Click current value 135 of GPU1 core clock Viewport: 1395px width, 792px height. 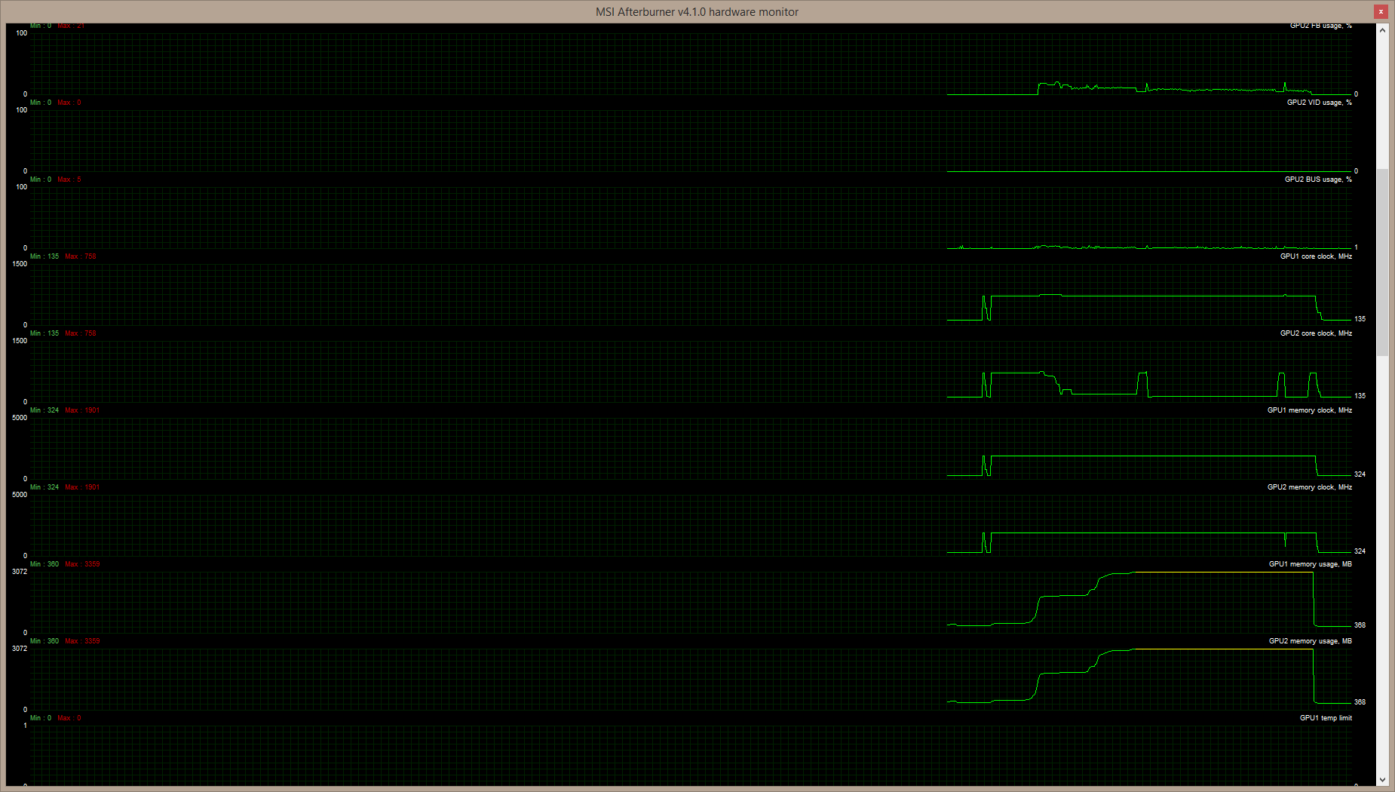[x=1360, y=319]
